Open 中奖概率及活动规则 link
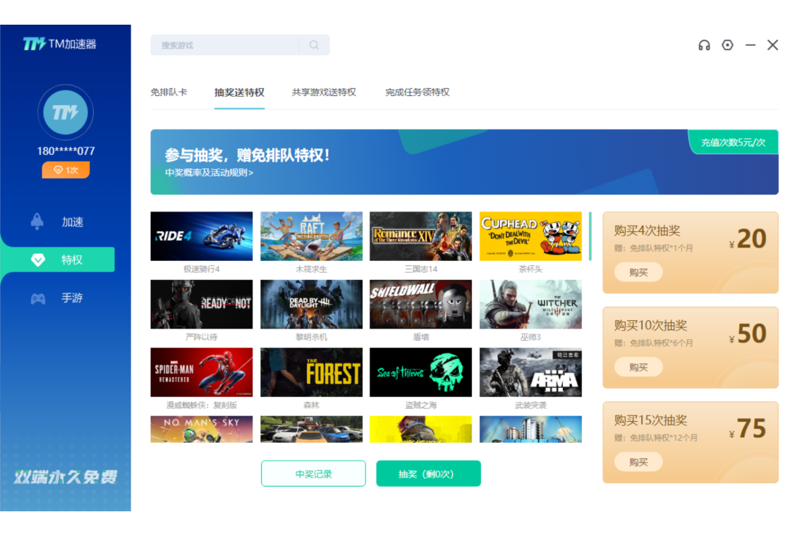 click(209, 173)
